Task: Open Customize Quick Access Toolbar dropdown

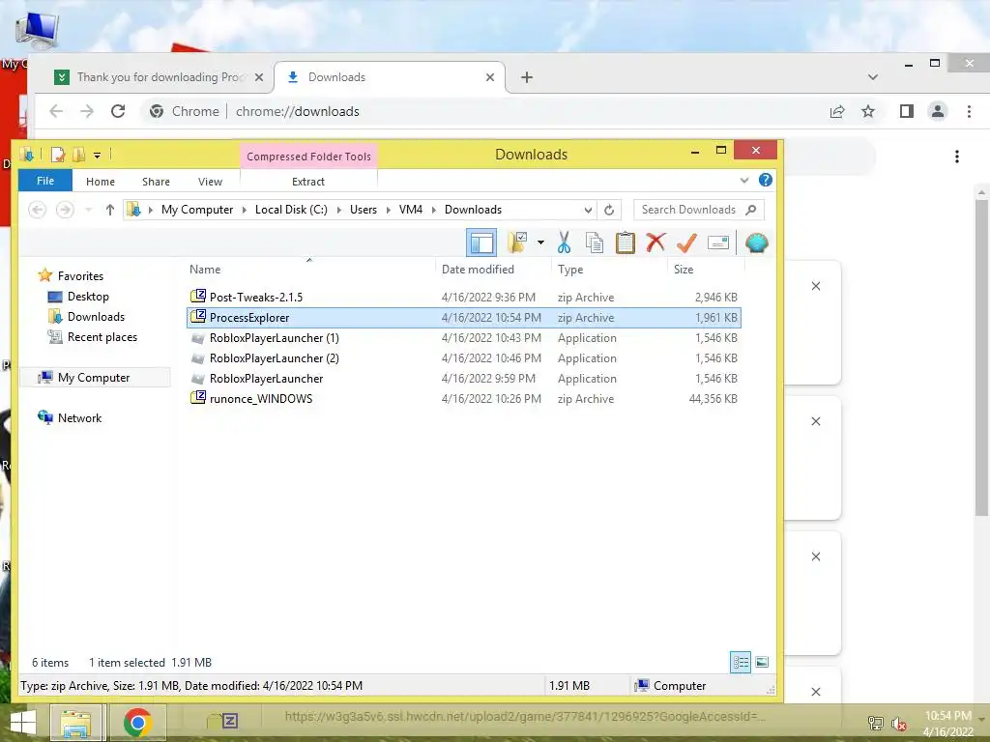Action: (98, 155)
